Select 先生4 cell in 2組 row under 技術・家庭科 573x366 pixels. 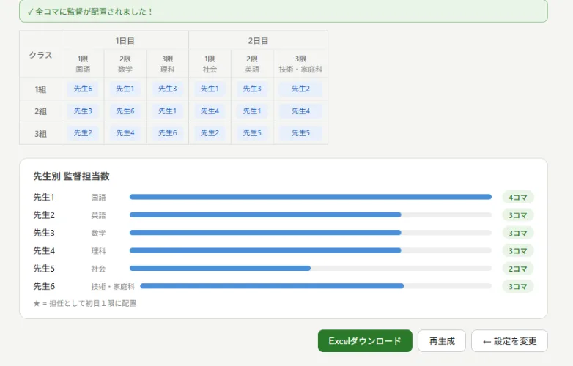300,111
